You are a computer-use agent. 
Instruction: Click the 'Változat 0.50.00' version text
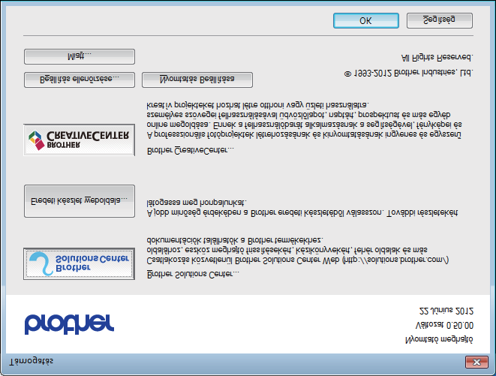pos(444,326)
